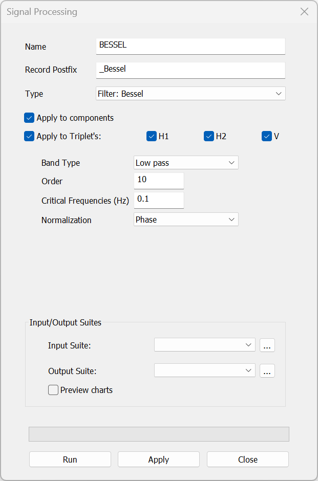Click the Order input field

click(159, 181)
